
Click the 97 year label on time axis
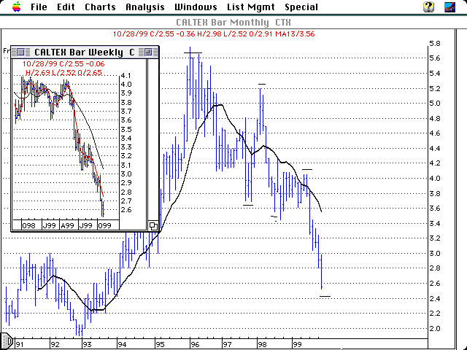(227, 345)
